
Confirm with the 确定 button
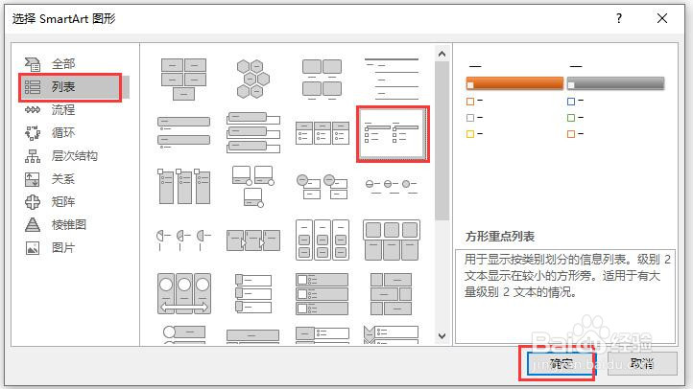click(x=562, y=363)
